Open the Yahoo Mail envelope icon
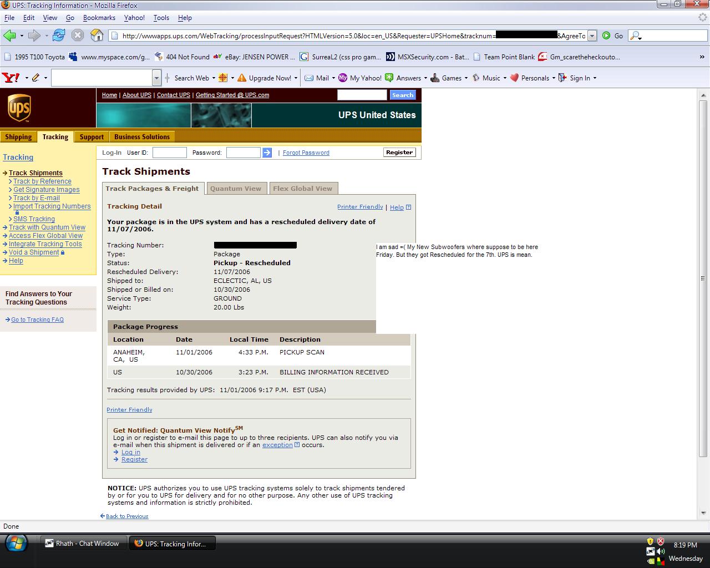Viewport: 710px width, 568px height. click(309, 78)
